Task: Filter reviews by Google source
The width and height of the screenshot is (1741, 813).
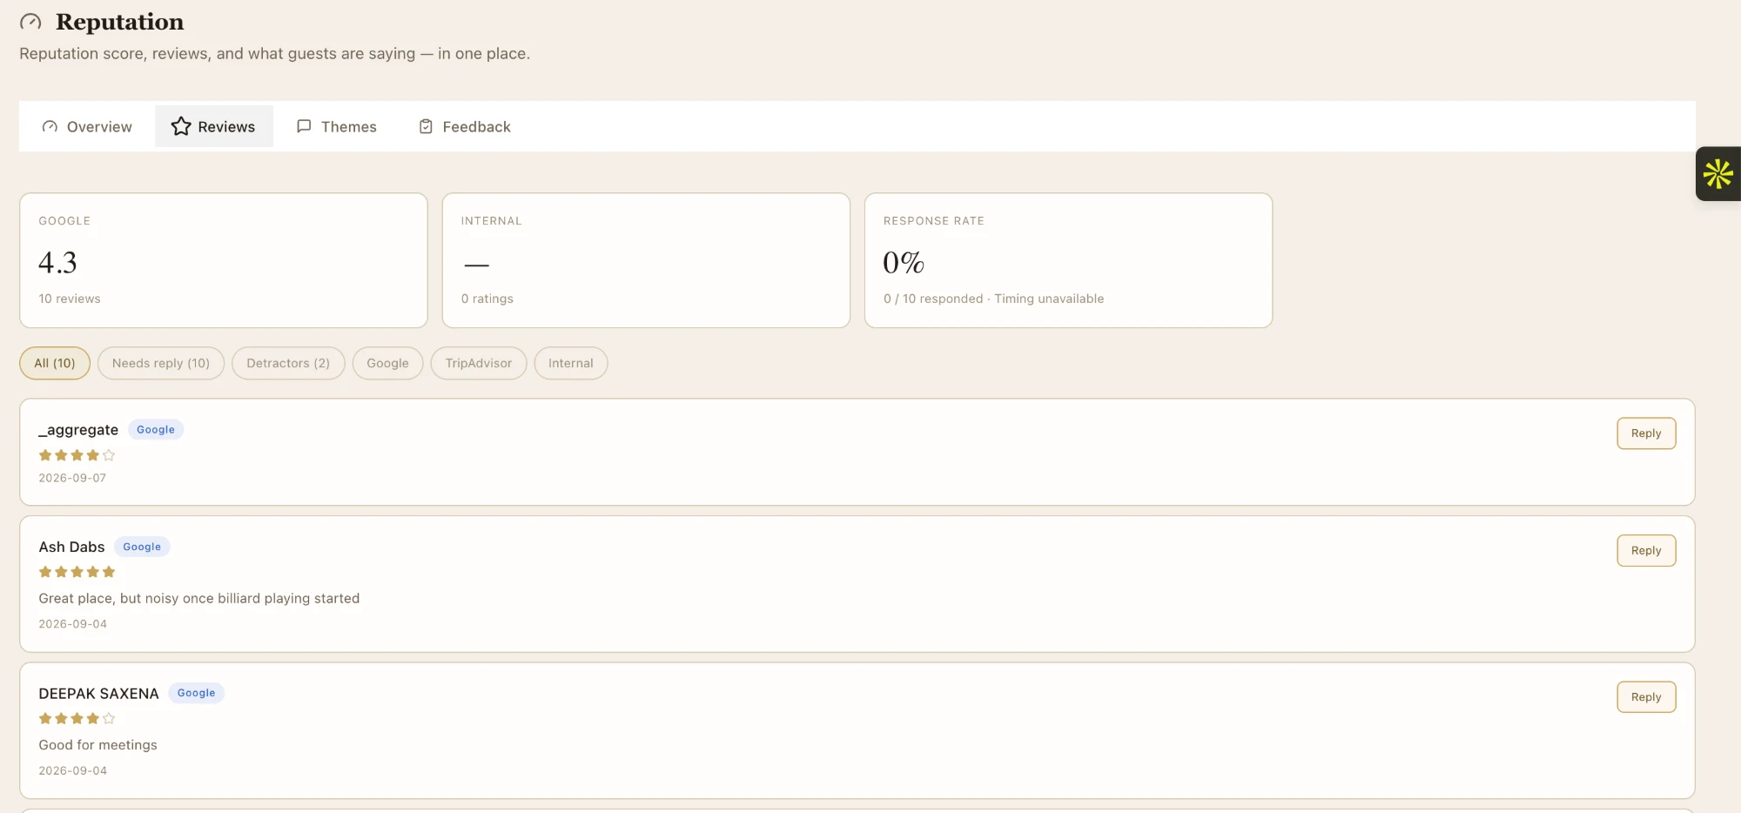Action: [387, 363]
